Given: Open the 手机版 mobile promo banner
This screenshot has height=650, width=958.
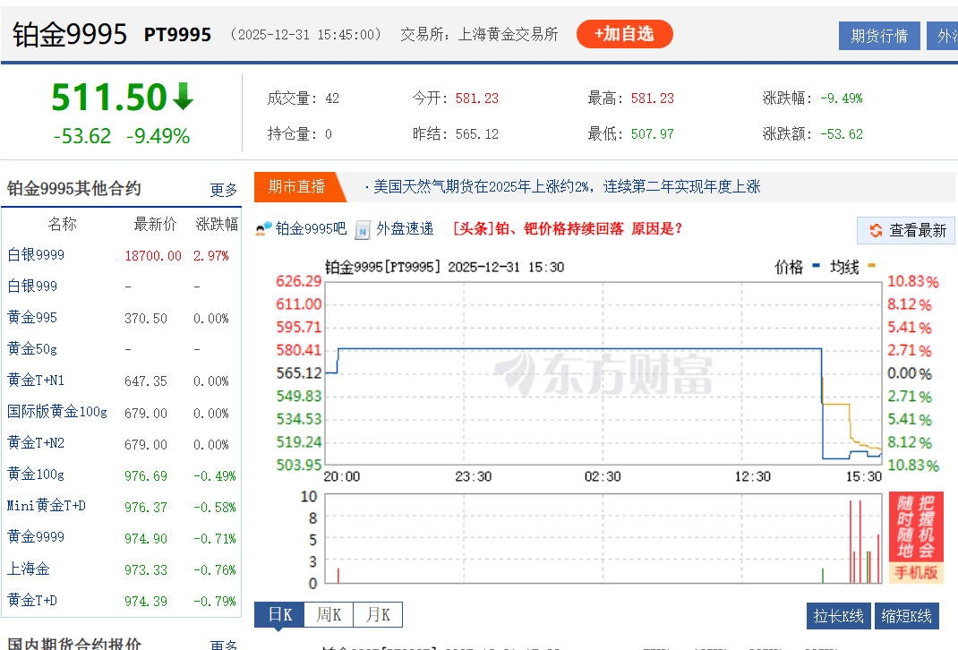Looking at the screenshot, I should [x=916, y=537].
